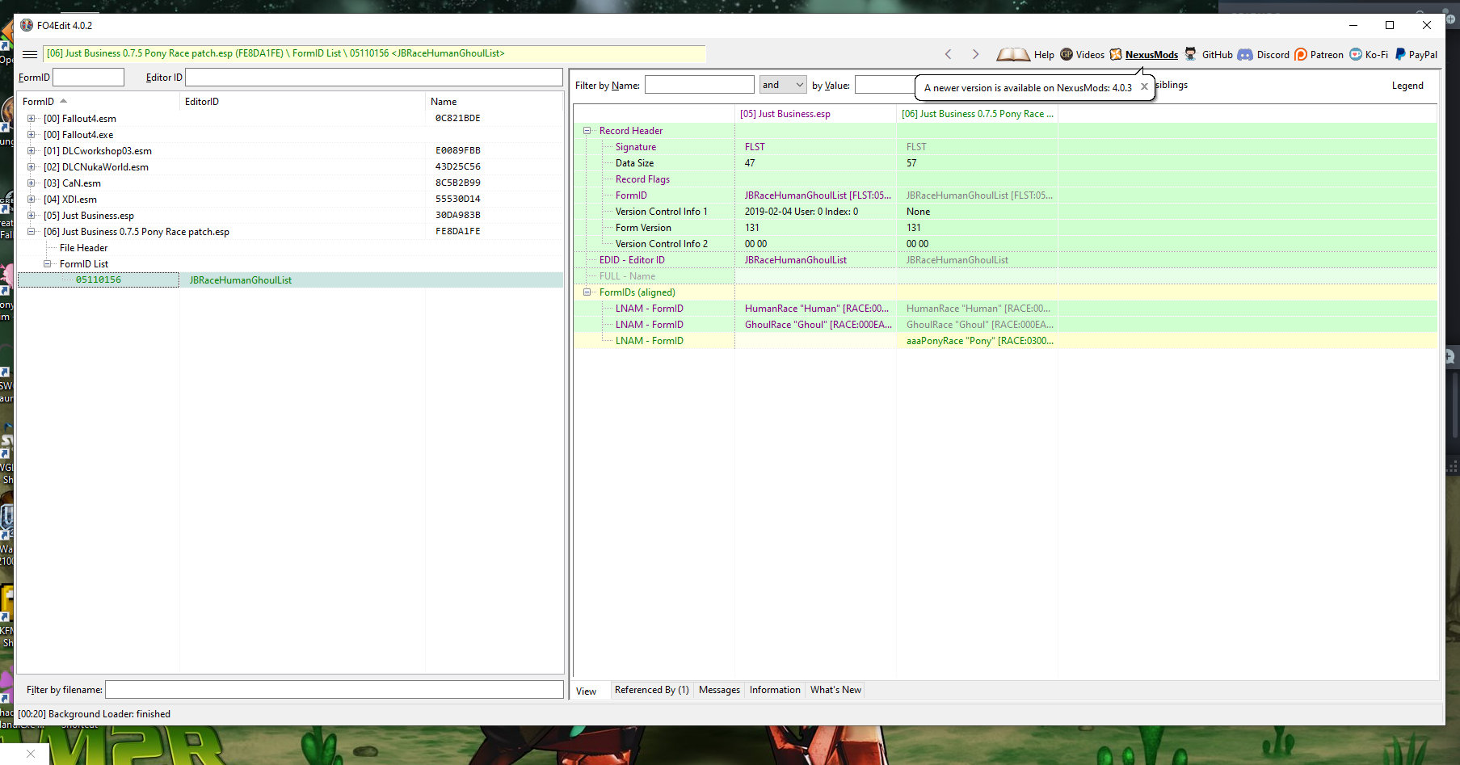Image resolution: width=1460 pixels, height=765 pixels.
Task: Expand the [05] Just Business.esp node
Action: click(32, 215)
